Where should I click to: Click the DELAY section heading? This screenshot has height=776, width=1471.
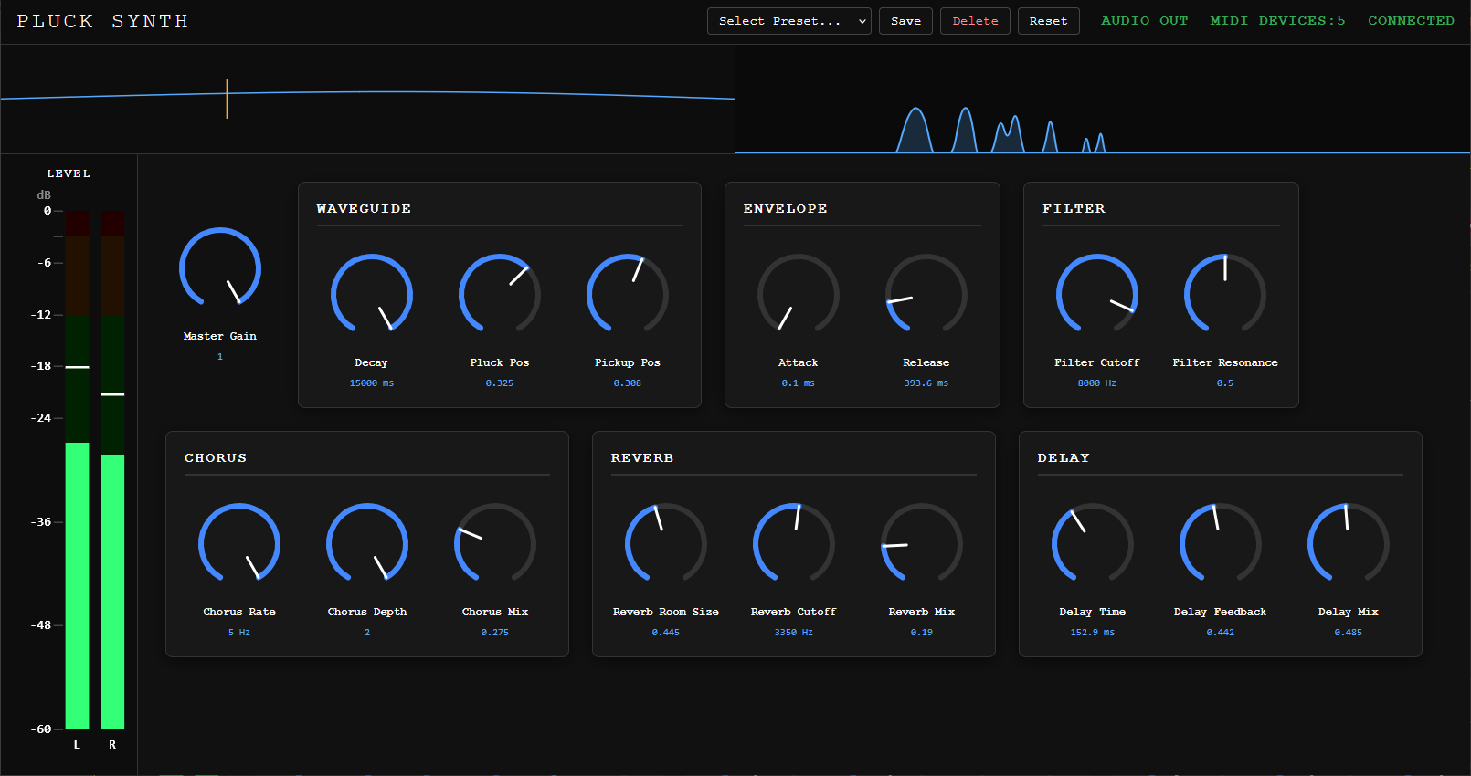pos(1064,458)
